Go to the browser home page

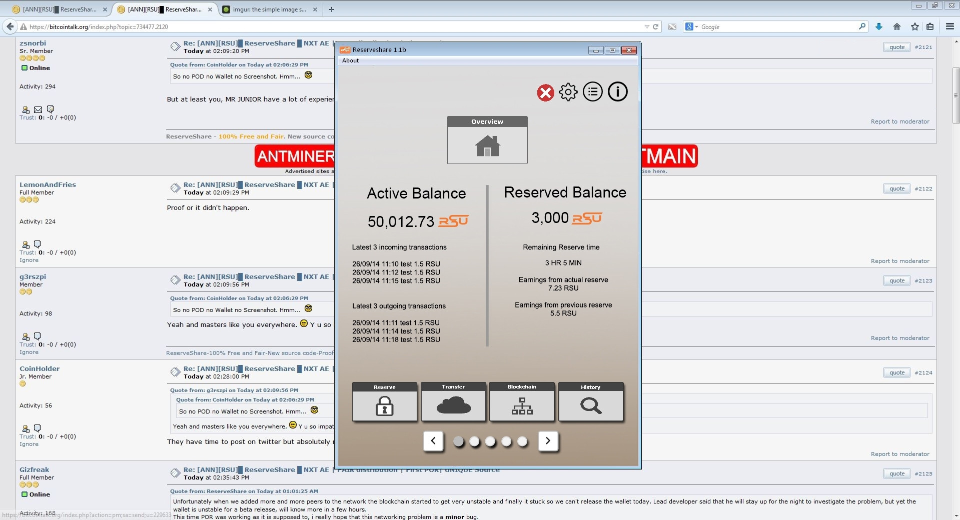pos(896,26)
